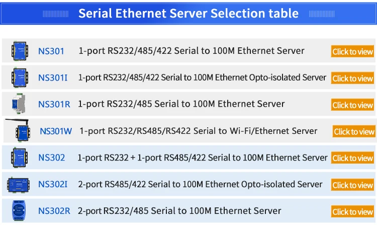Click the NS302I device product image
This screenshot has height=225, width=377.
point(19,184)
